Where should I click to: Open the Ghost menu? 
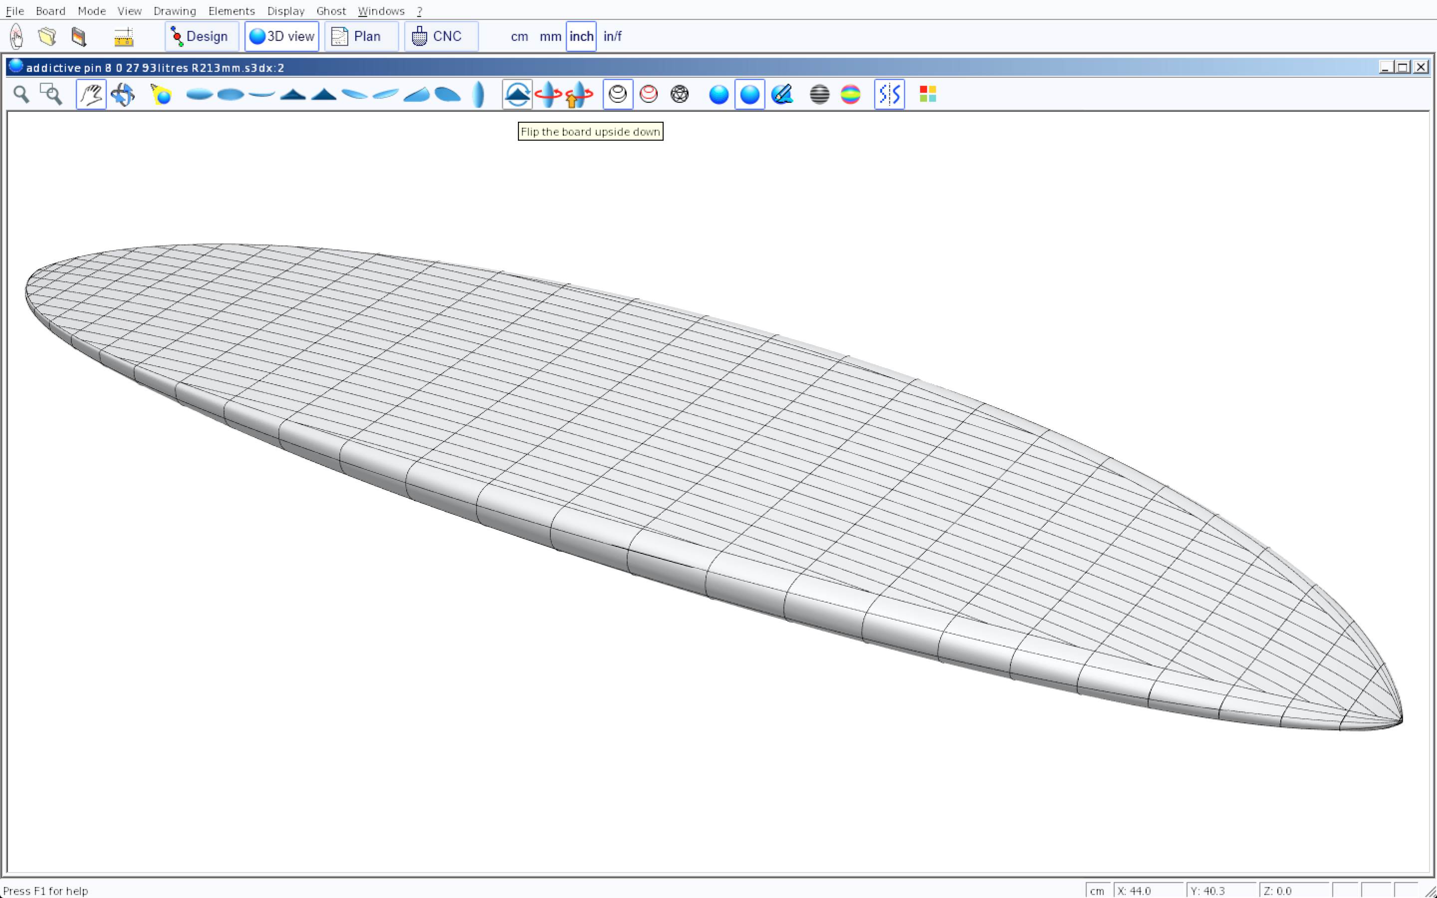pos(331,10)
